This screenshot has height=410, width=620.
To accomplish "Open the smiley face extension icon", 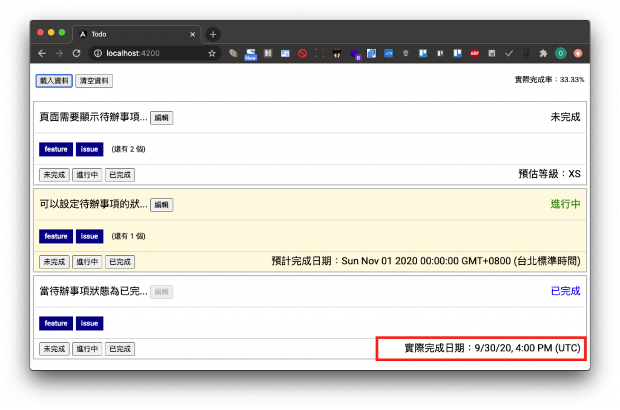I will pyautogui.click(x=526, y=53).
